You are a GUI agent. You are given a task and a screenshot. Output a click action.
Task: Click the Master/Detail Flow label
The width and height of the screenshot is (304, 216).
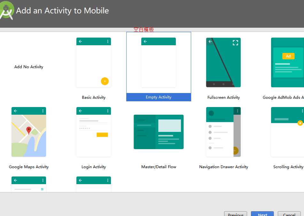(159, 167)
